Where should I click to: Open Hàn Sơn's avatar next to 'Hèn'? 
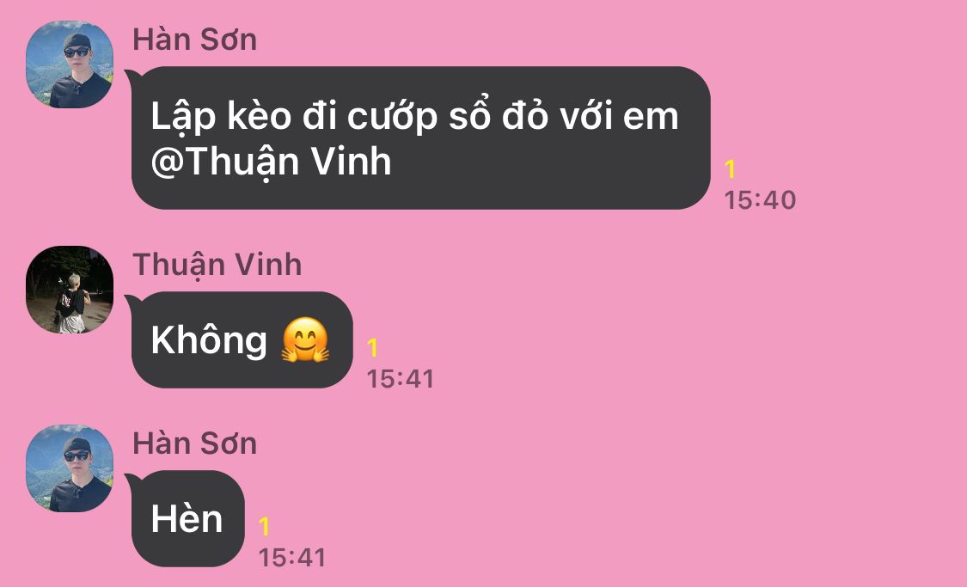(x=70, y=468)
